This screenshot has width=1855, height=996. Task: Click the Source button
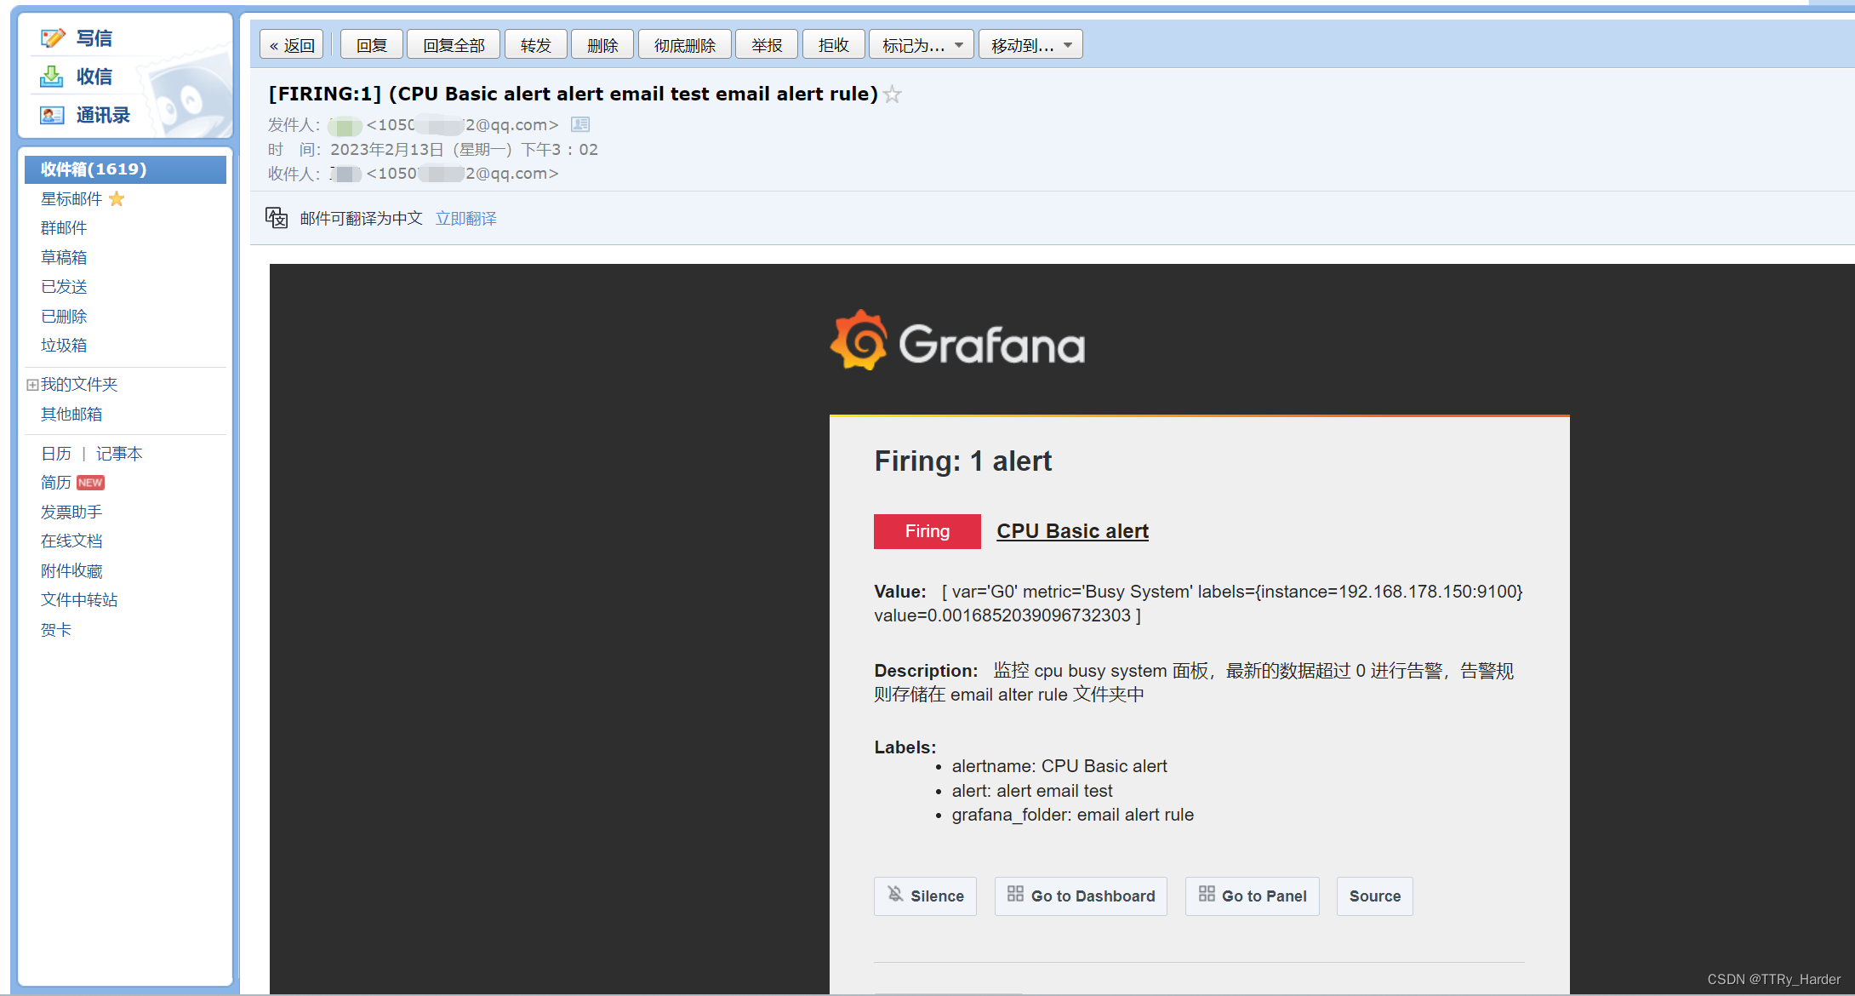(x=1374, y=896)
